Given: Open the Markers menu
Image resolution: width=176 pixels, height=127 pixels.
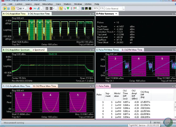Looking at the screenshot, I should coord(68,4).
